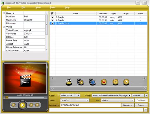Sort by the Duration column header
150x114 pixels.
tap(103, 14)
